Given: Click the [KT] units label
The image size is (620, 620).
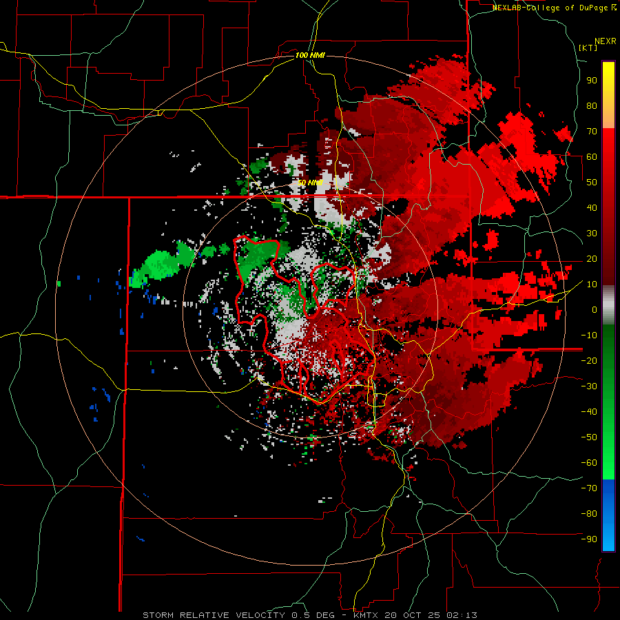Looking at the screenshot, I should pyautogui.click(x=588, y=48).
